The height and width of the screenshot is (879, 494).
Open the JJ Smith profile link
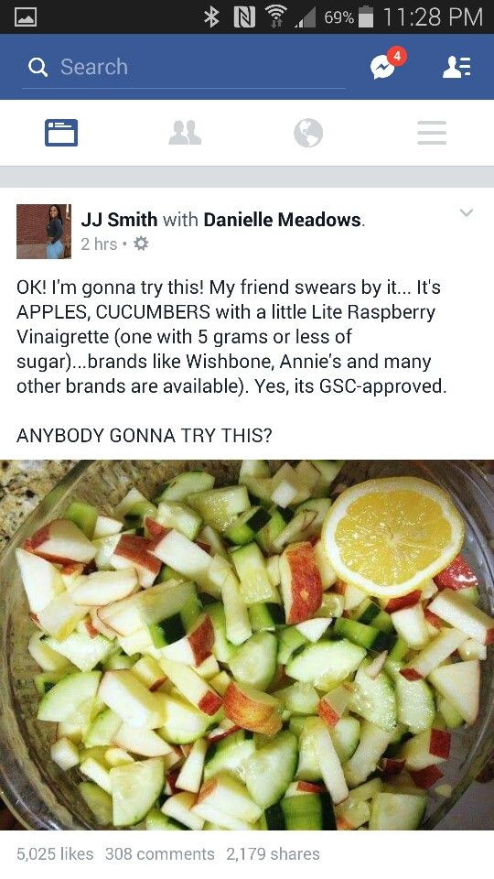pyautogui.click(x=119, y=219)
